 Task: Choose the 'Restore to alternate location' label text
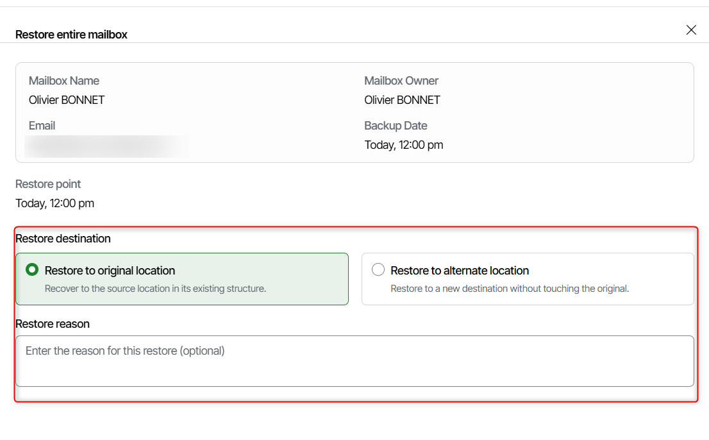pos(460,271)
